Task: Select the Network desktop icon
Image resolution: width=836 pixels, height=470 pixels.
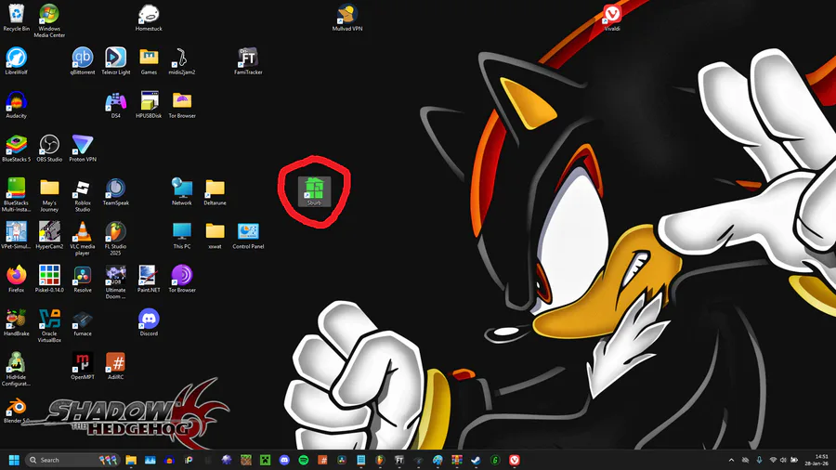Action: coord(182,192)
